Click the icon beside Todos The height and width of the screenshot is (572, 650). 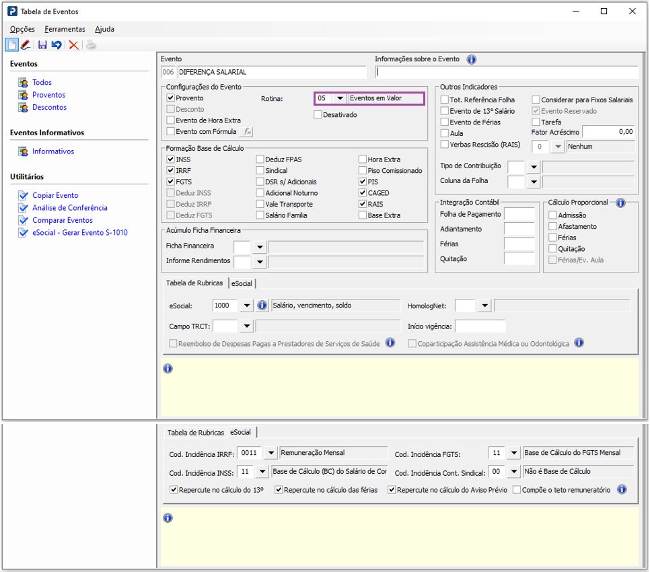tap(23, 83)
